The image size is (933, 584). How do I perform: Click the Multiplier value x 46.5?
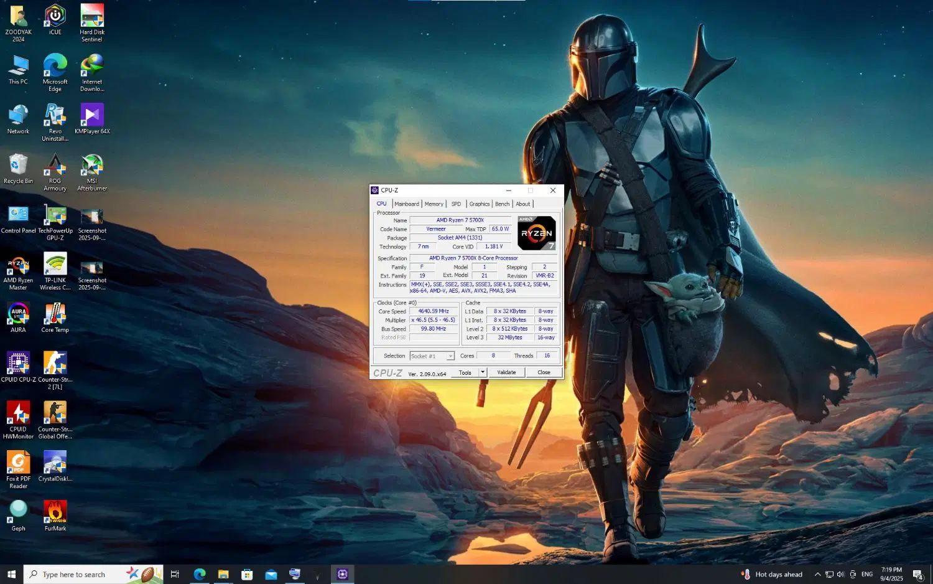point(434,320)
